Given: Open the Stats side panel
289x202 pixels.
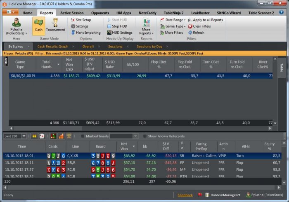Looking at the screenshot, I should (x=6, y=61).
